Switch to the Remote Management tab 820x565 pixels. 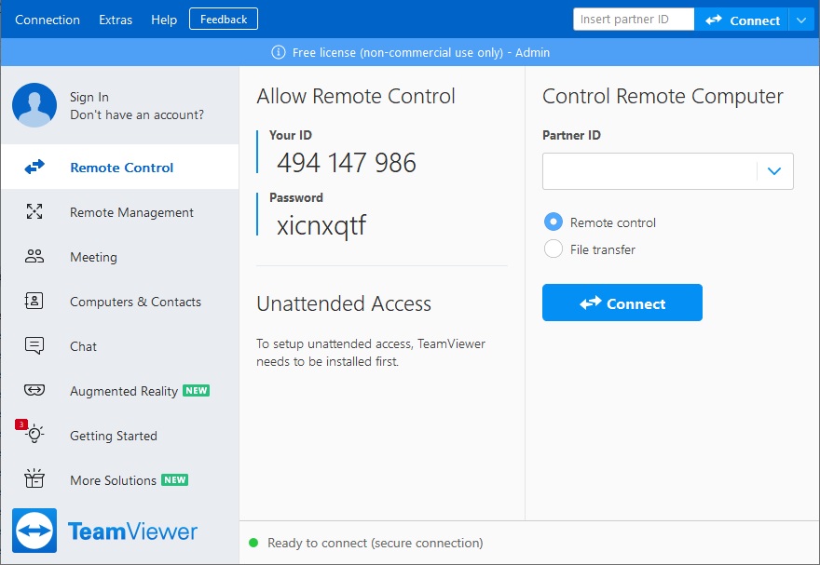point(120,212)
